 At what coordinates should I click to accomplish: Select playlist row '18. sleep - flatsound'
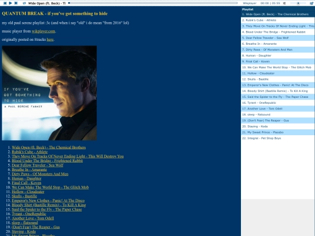278,115
